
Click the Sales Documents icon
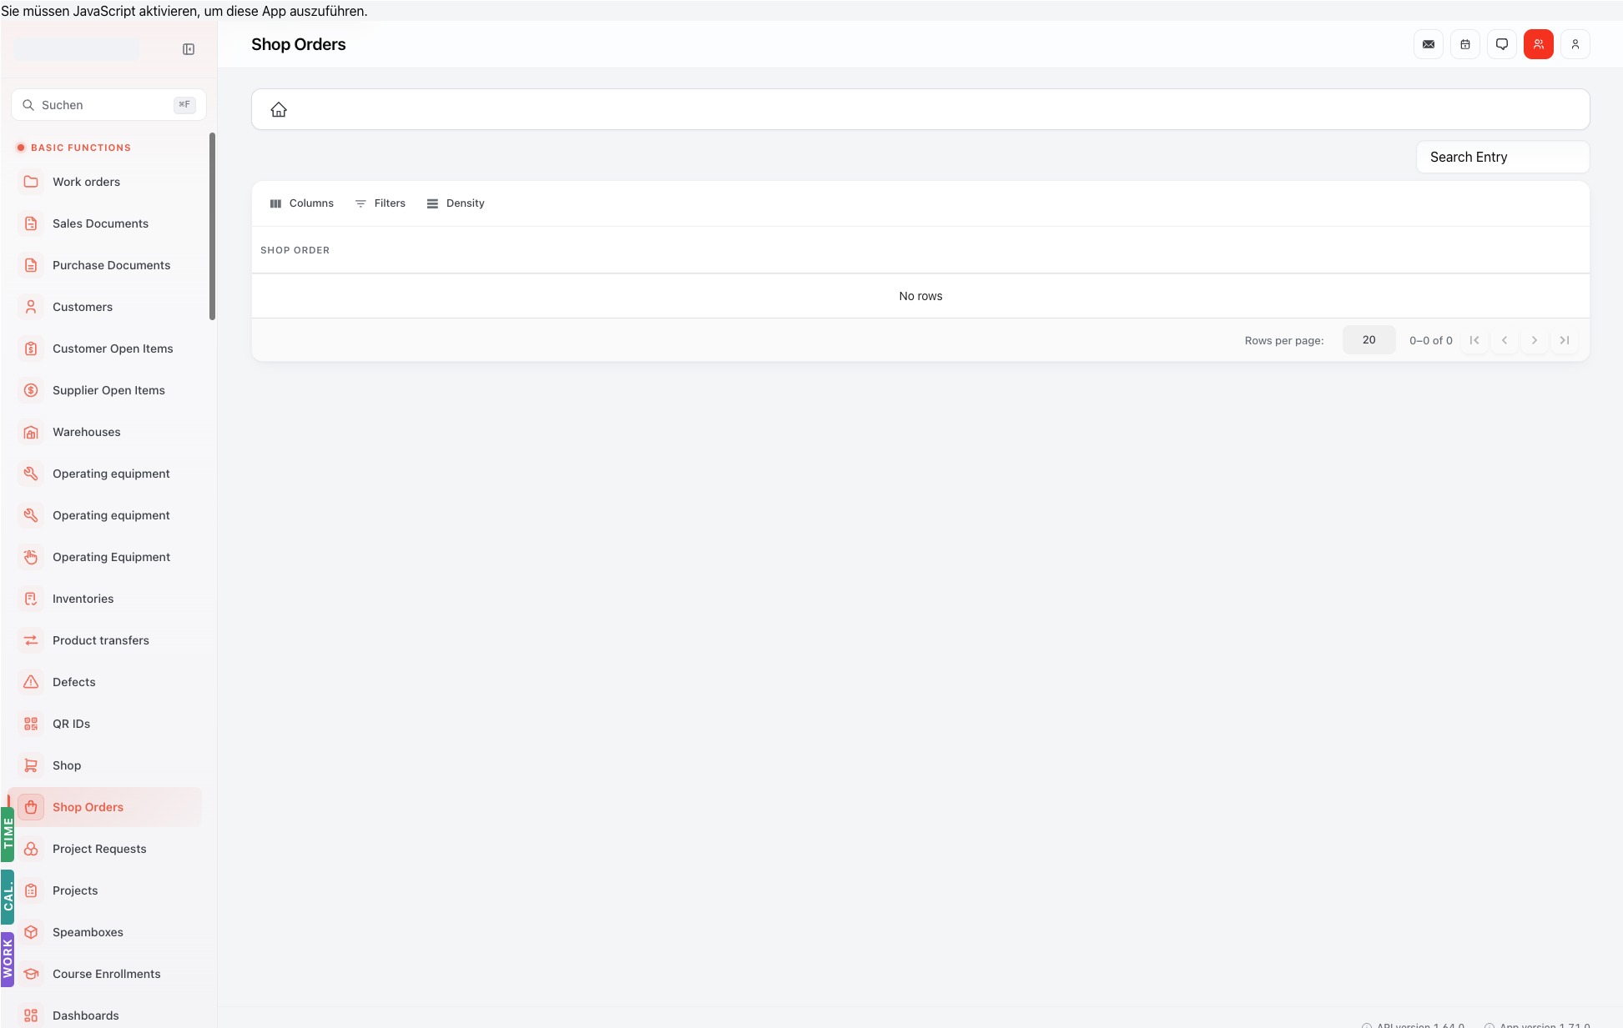tap(31, 223)
